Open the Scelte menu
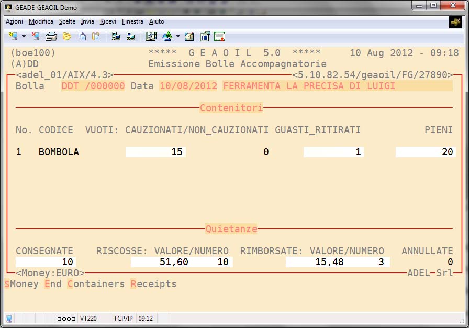This screenshot has height=328, width=469. (x=67, y=21)
